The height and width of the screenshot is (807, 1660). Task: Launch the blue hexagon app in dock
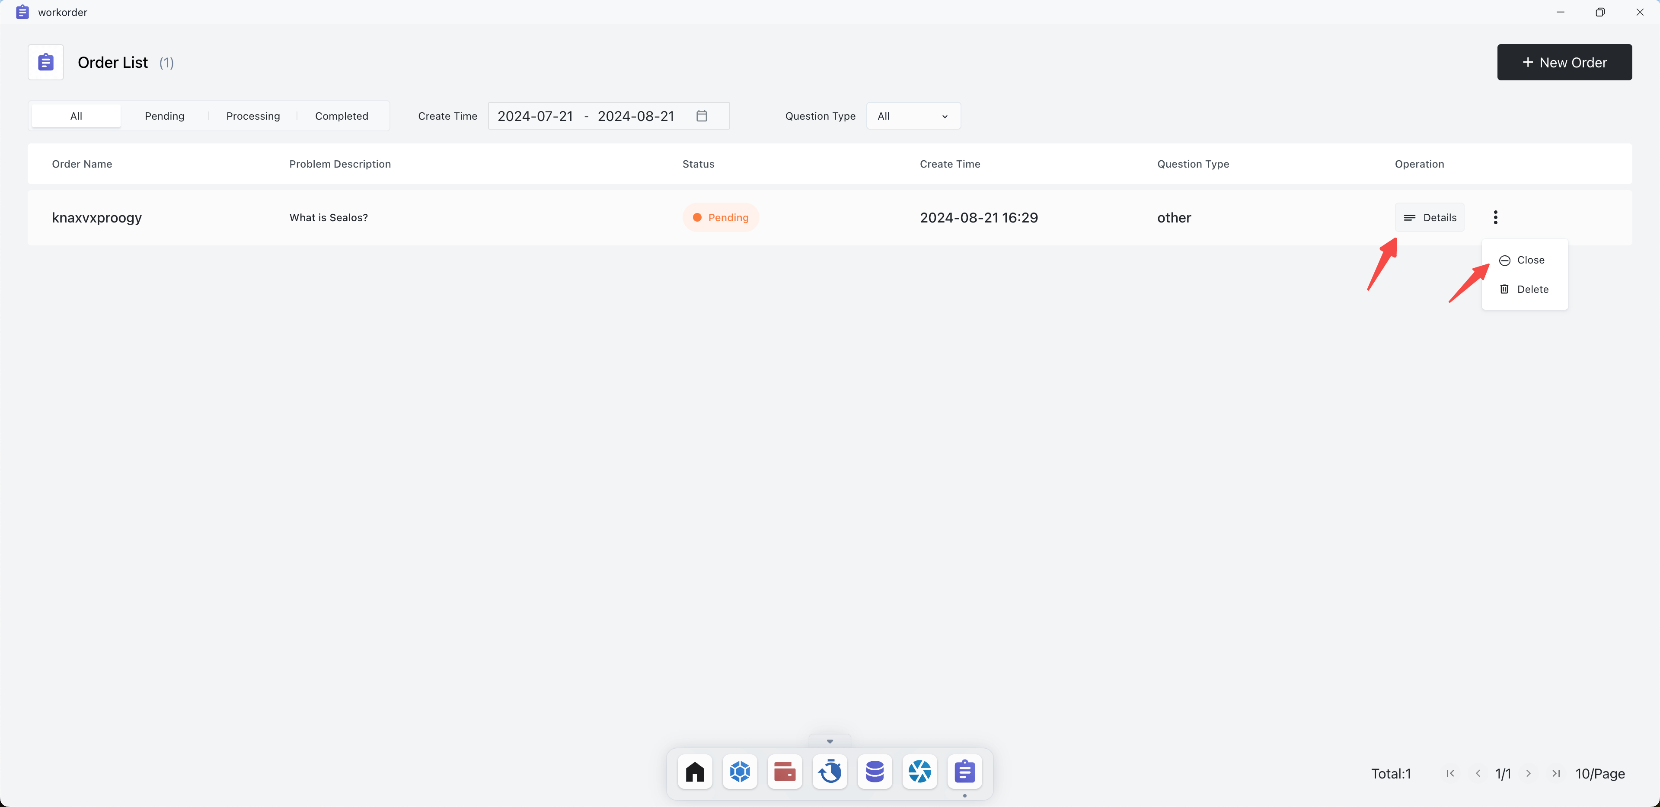(740, 771)
